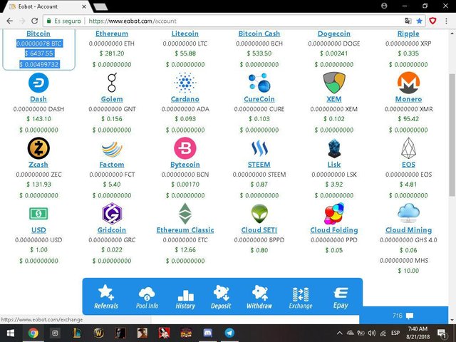Click the Cloud Folding colorful icon
This screenshot has width=456, height=342.
tap(334, 214)
